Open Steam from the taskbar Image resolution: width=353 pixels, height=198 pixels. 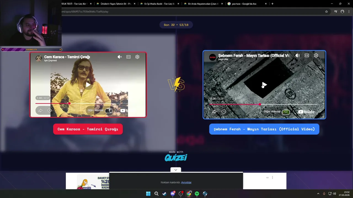point(164,194)
